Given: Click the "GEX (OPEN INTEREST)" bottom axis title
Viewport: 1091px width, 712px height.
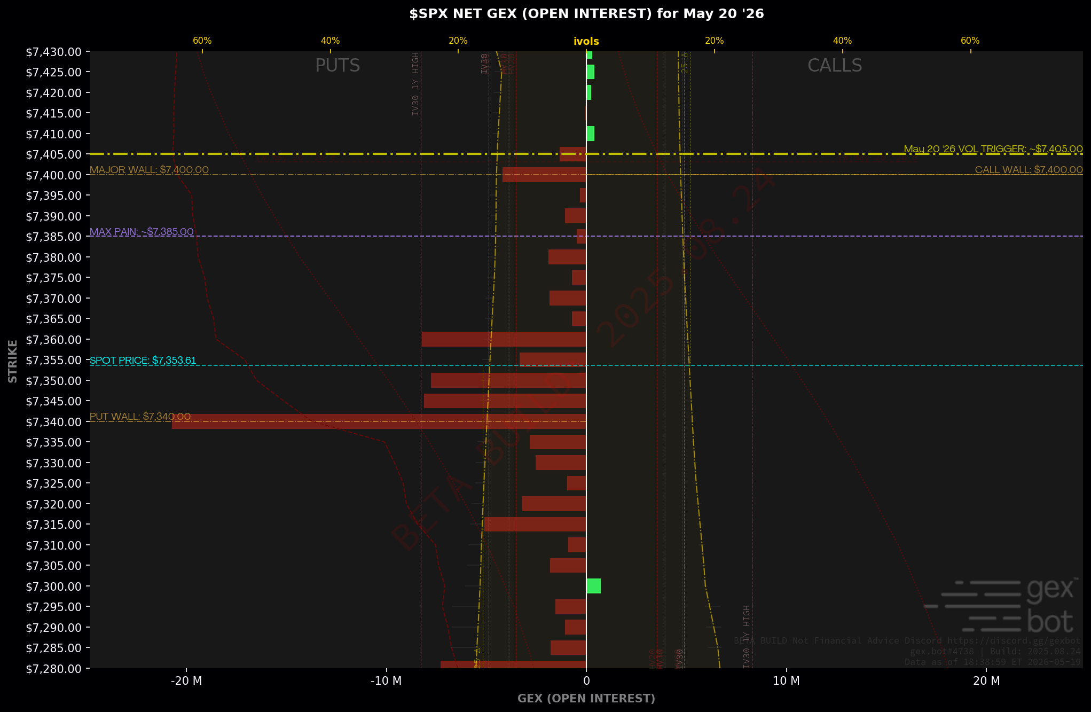Looking at the screenshot, I should click(x=586, y=699).
